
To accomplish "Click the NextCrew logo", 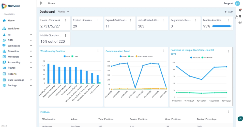I will 11,6.
